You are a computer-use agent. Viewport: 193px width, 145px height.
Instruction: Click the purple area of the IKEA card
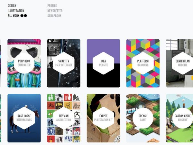103,46
